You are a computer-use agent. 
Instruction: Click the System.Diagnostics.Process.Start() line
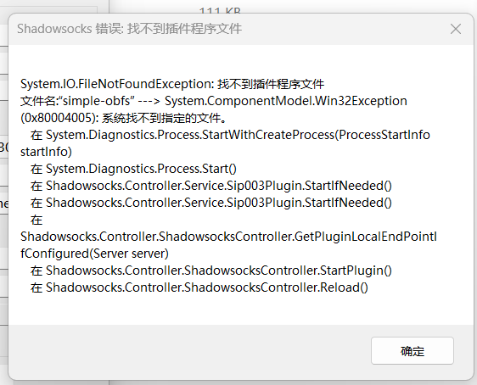point(133,169)
